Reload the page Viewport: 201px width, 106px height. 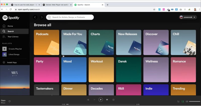coord(11,9)
